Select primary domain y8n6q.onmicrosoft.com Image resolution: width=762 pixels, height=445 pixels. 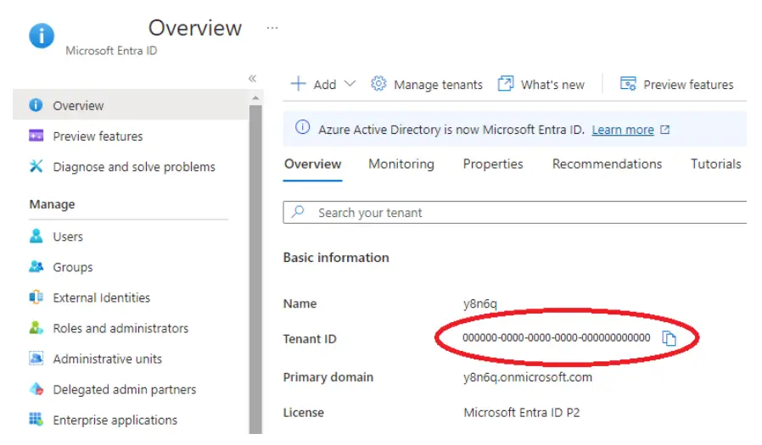pos(527,377)
